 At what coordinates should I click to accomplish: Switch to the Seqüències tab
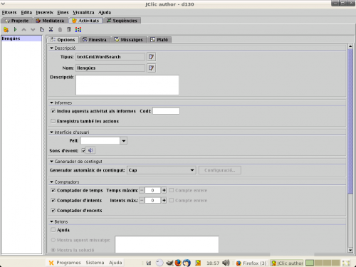(x=122, y=21)
